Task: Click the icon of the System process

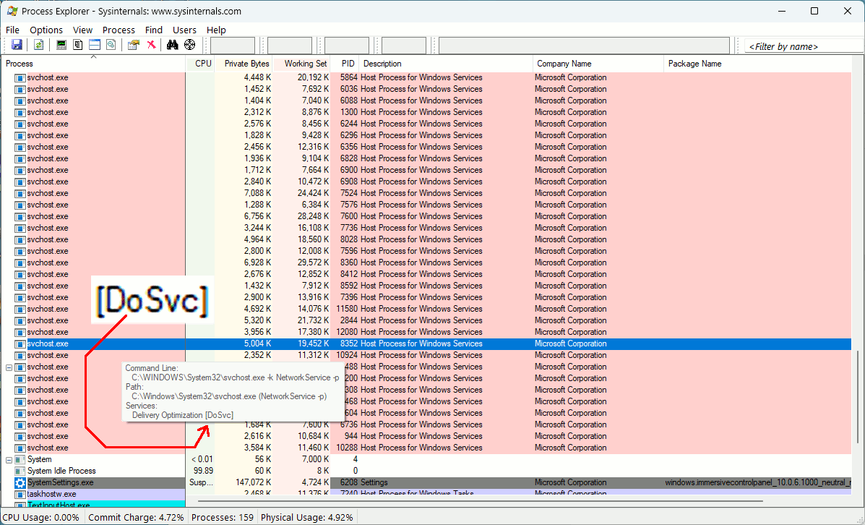Action: tap(20, 459)
